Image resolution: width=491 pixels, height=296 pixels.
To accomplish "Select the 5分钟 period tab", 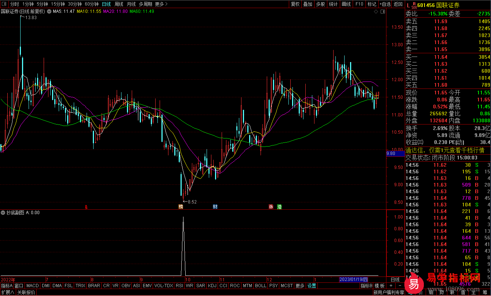I will pos(42,4).
